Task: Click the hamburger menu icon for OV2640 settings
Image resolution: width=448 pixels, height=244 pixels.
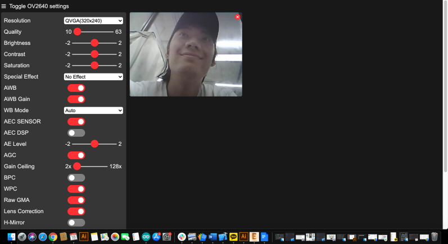Action: click(3, 6)
